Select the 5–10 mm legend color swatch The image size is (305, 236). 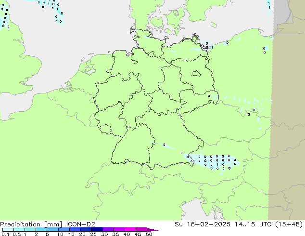tap(52, 230)
